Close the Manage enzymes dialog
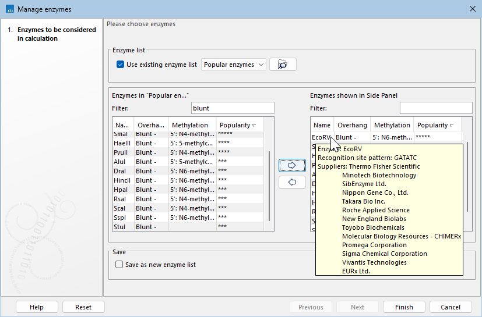Image resolution: width=482 pixels, height=317 pixels. click(x=473, y=9)
